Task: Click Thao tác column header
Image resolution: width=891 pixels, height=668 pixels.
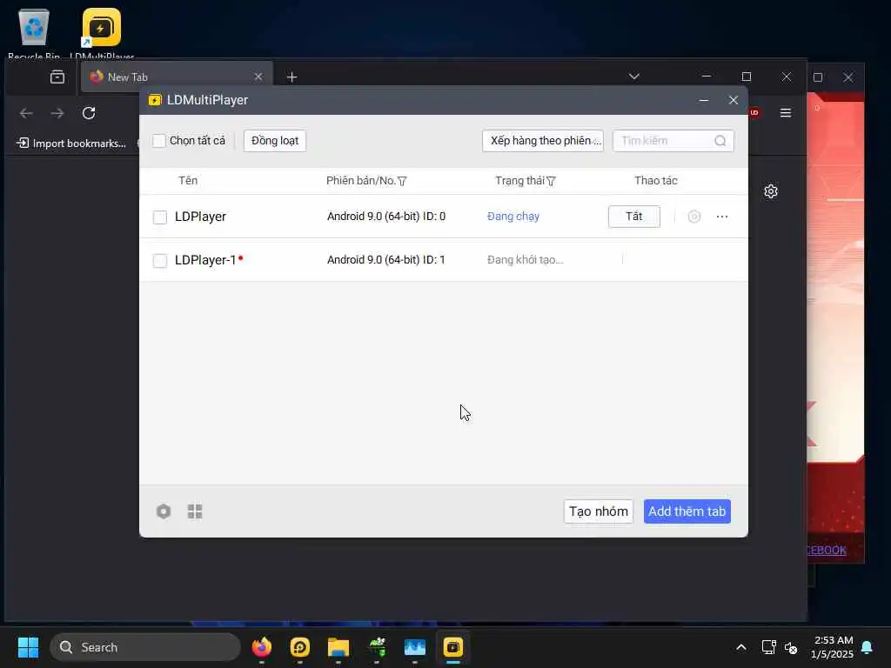Action: [656, 181]
